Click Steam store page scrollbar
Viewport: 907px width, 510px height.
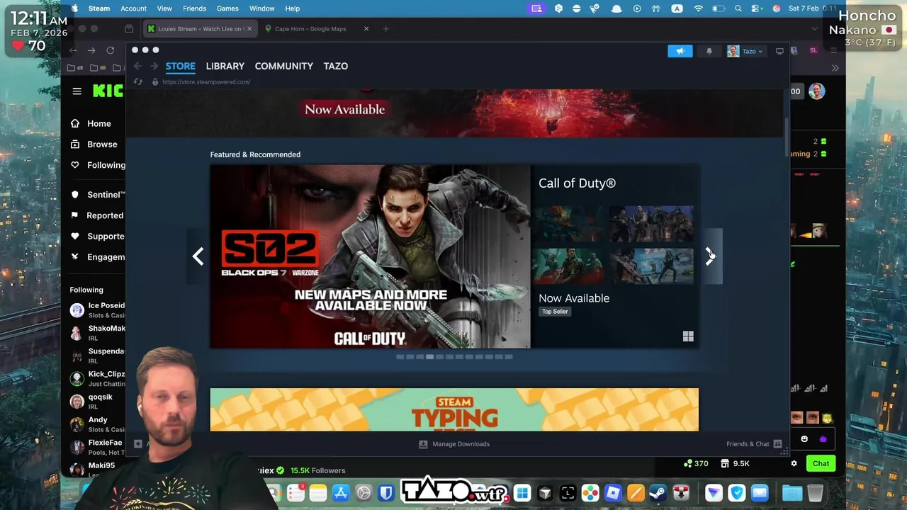[786, 138]
